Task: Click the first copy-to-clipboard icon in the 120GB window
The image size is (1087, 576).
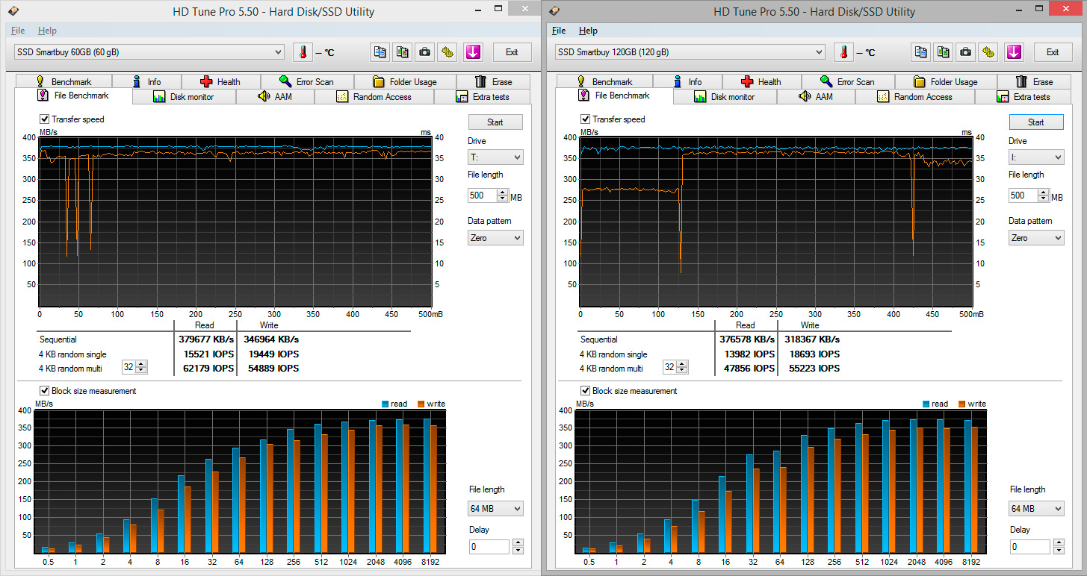Action: 921,52
